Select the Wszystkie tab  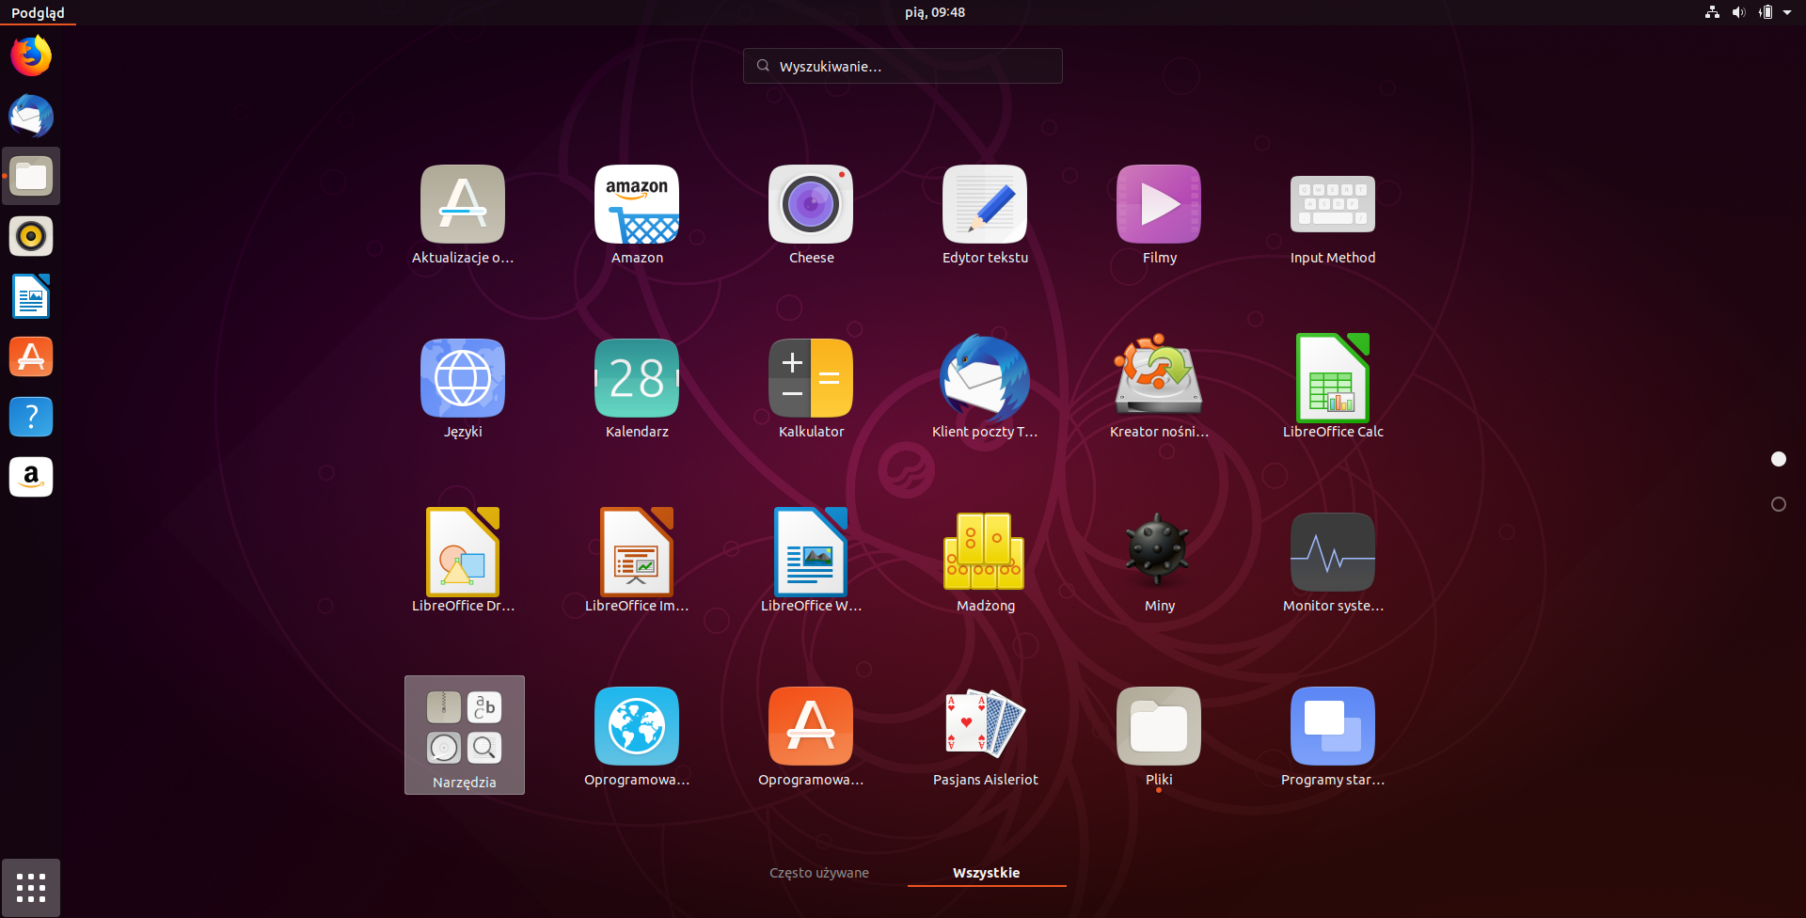[x=986, y=873]
